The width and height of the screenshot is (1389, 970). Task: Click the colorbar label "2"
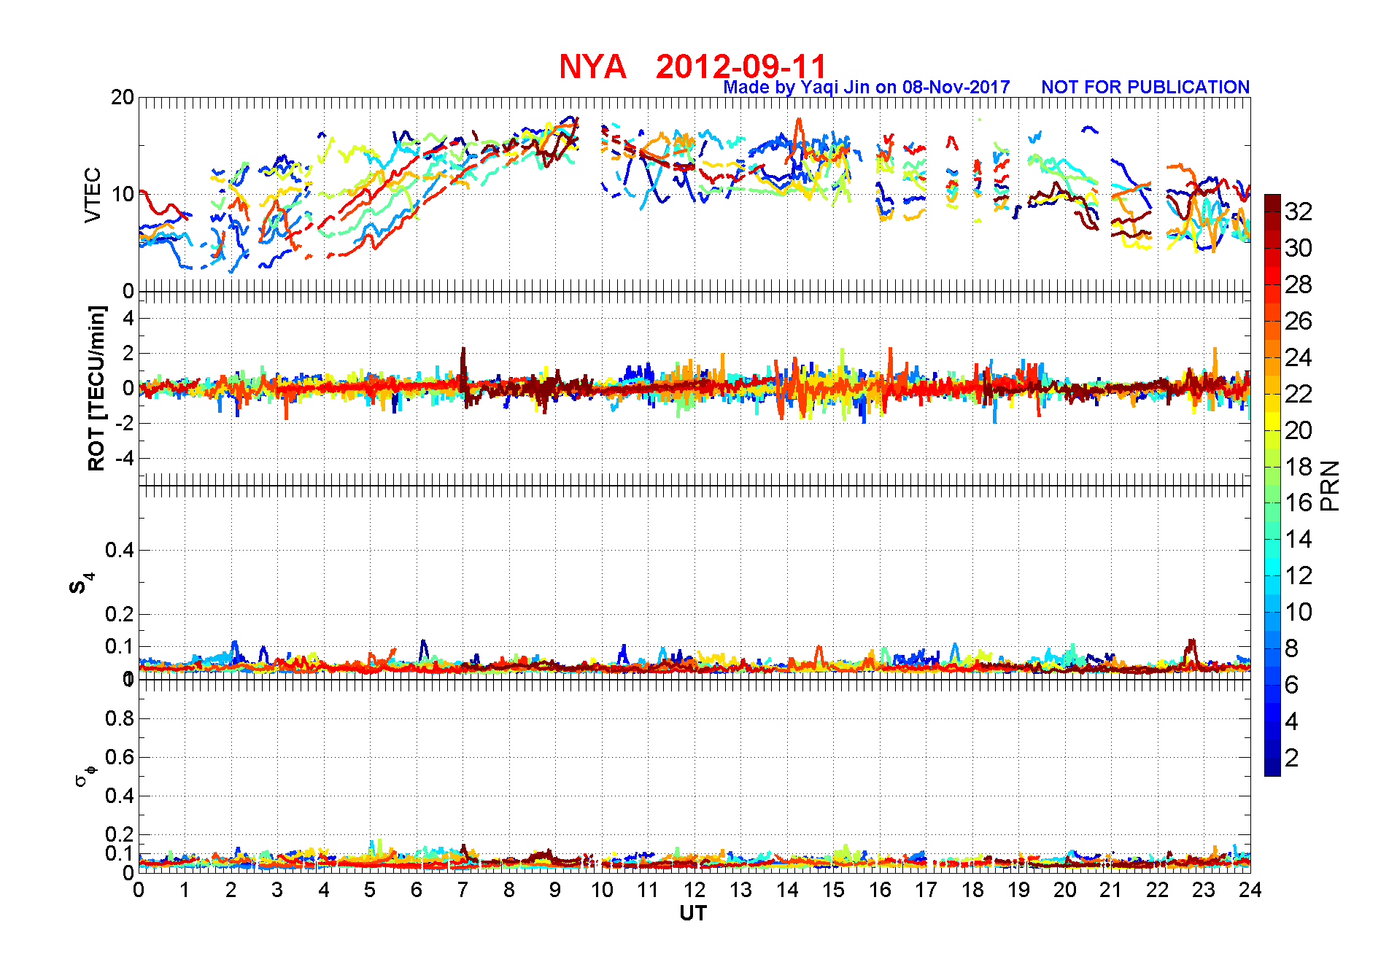(1292, 758)
